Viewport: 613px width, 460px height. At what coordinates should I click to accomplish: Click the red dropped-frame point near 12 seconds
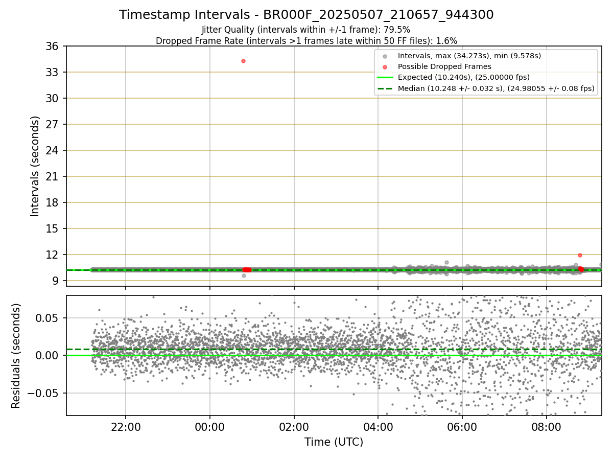coord(580,255)
